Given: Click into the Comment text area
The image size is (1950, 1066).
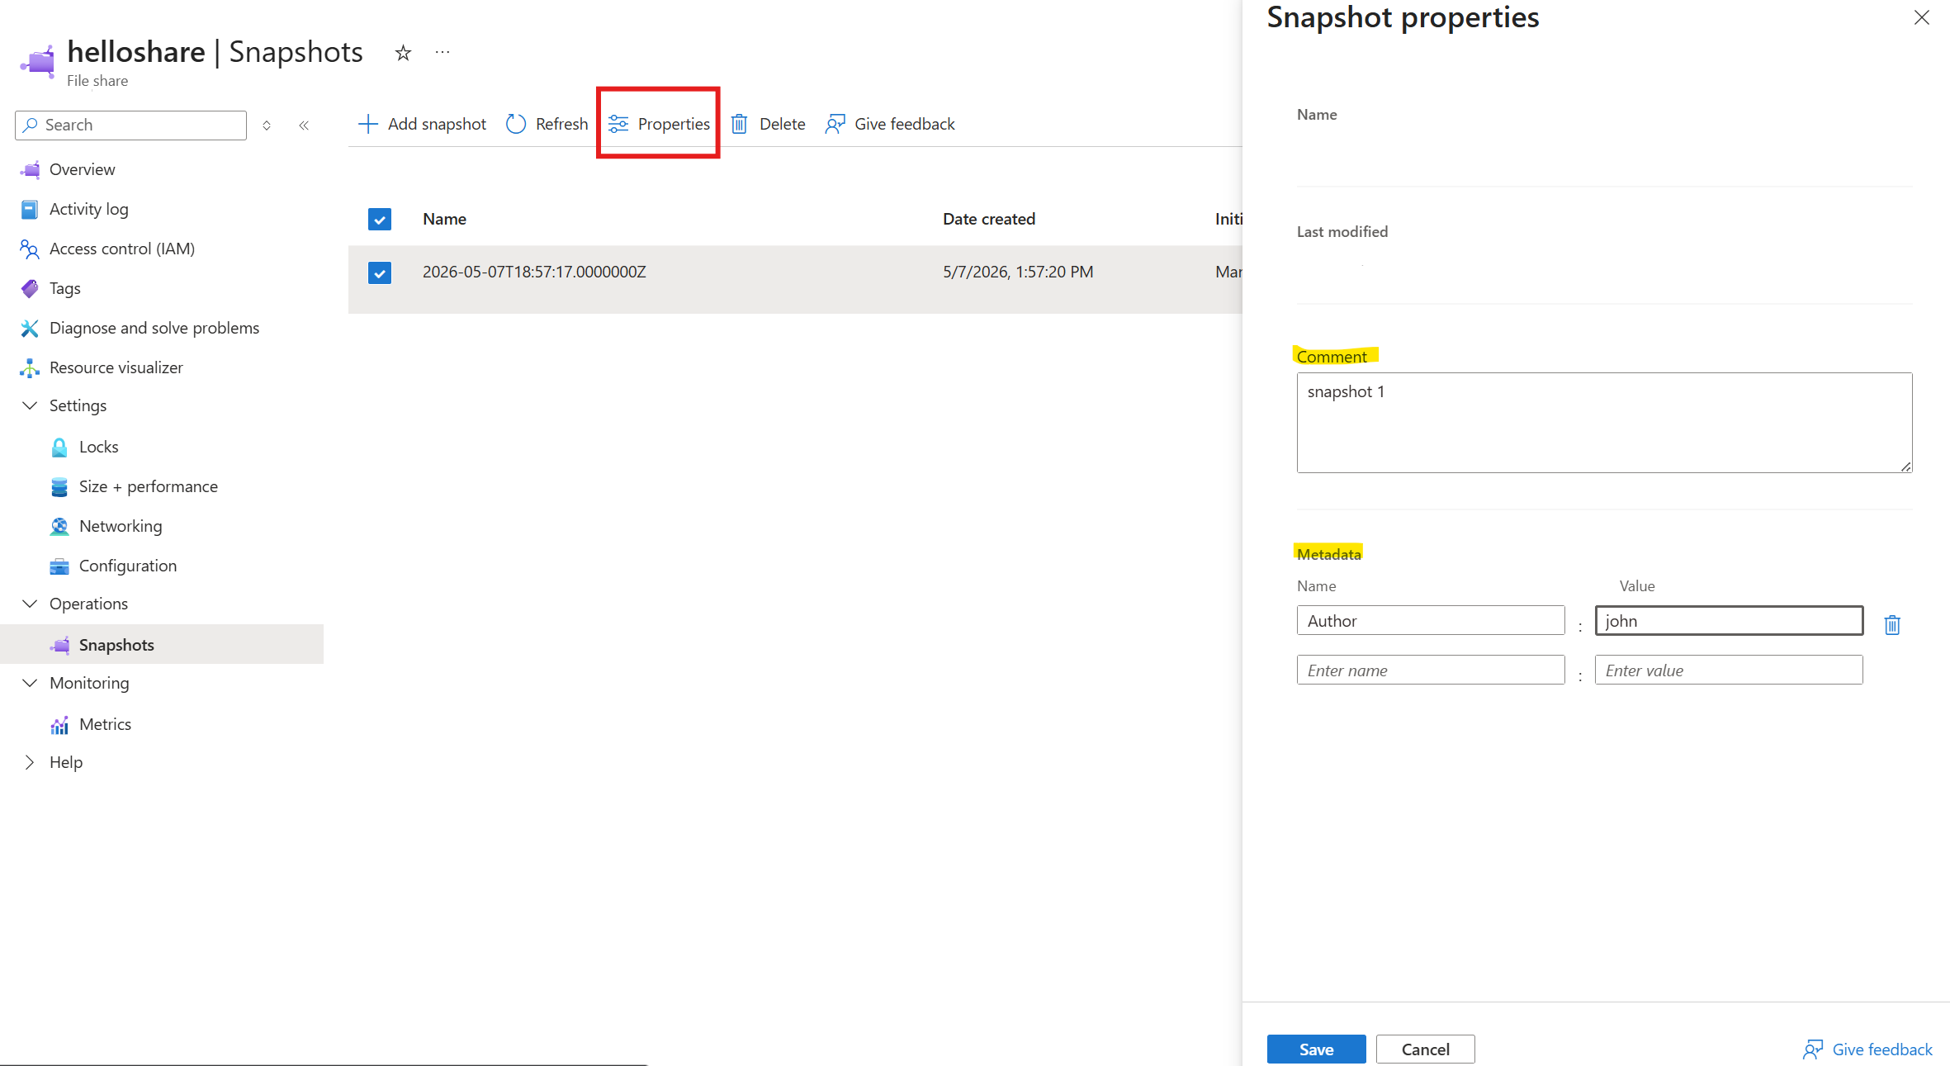Looking at the screenshot, I should point(1604,423).
